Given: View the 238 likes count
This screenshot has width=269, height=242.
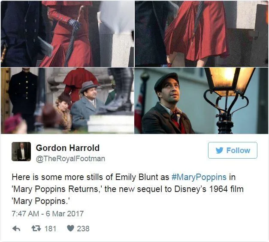Looking at the screenshot, I should tap(83, 229).
